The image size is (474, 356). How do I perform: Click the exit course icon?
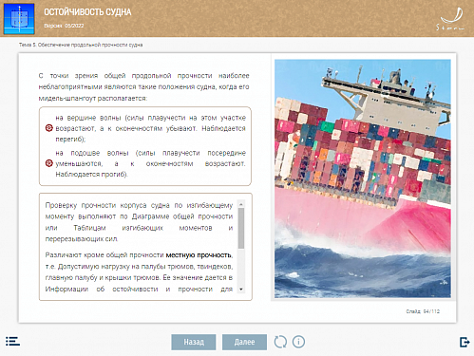(465, 342)
